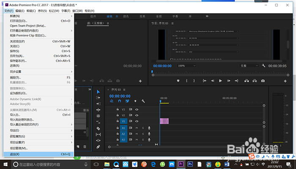Screen dimensions: 296x169
Task: Toggle V3 track output eye
Action: coord(137,109)
